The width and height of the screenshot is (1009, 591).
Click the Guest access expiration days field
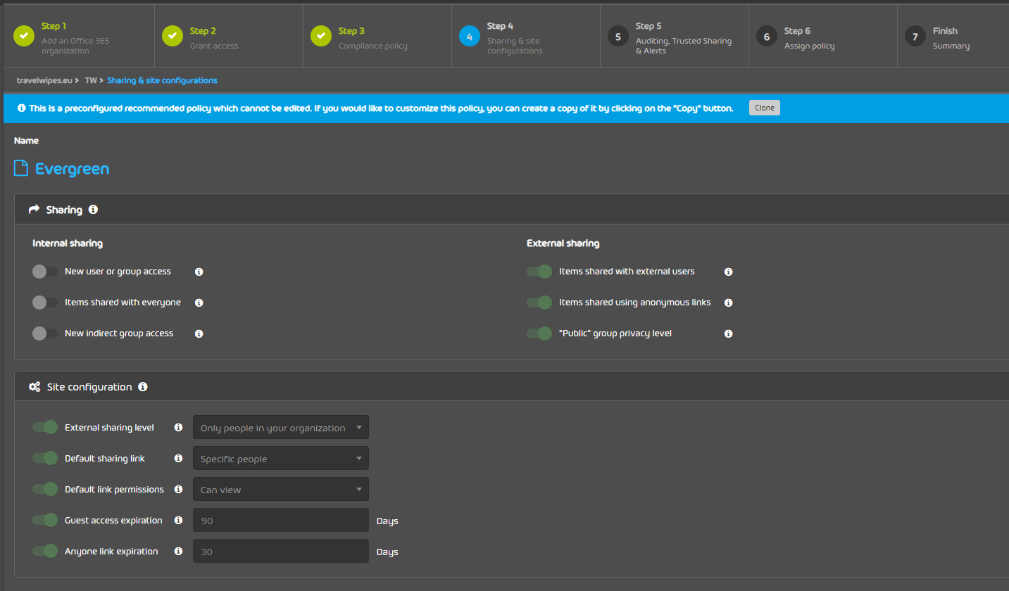[x=280, y=520]
